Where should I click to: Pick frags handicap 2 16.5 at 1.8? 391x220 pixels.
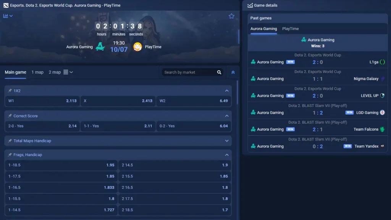click(x=175, y=187)
